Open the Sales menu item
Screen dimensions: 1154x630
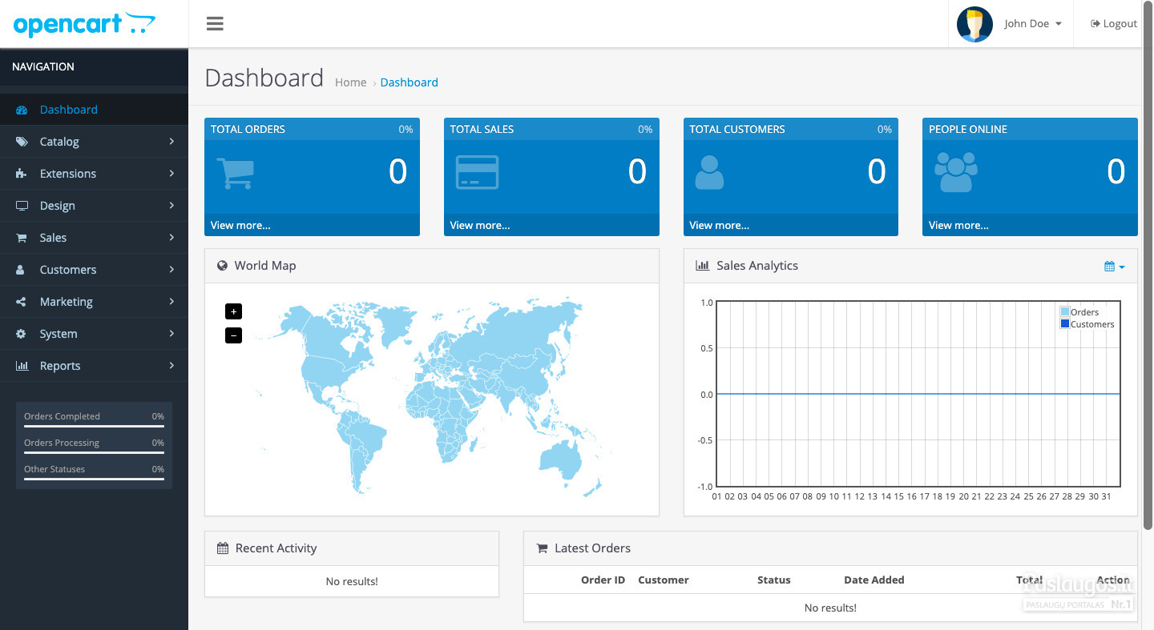pyautogui.click(x=94, y=238)
